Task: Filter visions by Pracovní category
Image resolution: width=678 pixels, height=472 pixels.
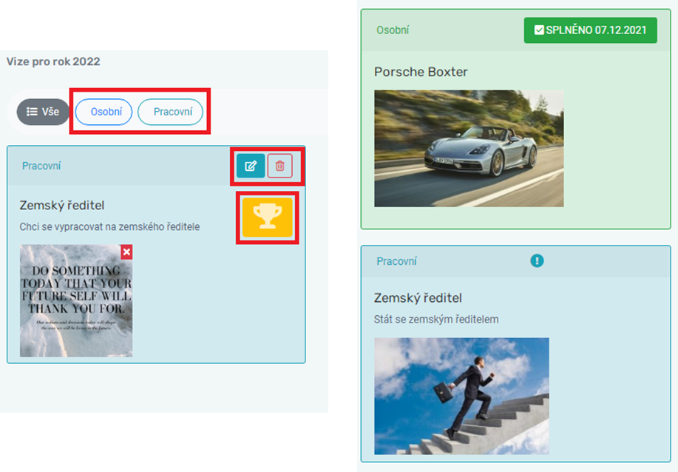Action: pyautogui.click(x=170, y=112)
